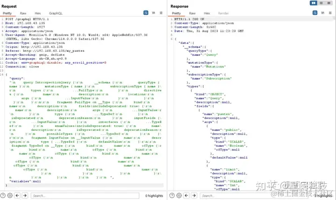
Task: Click the "name":"limit" argument line
Action: (x=225, y=170)
